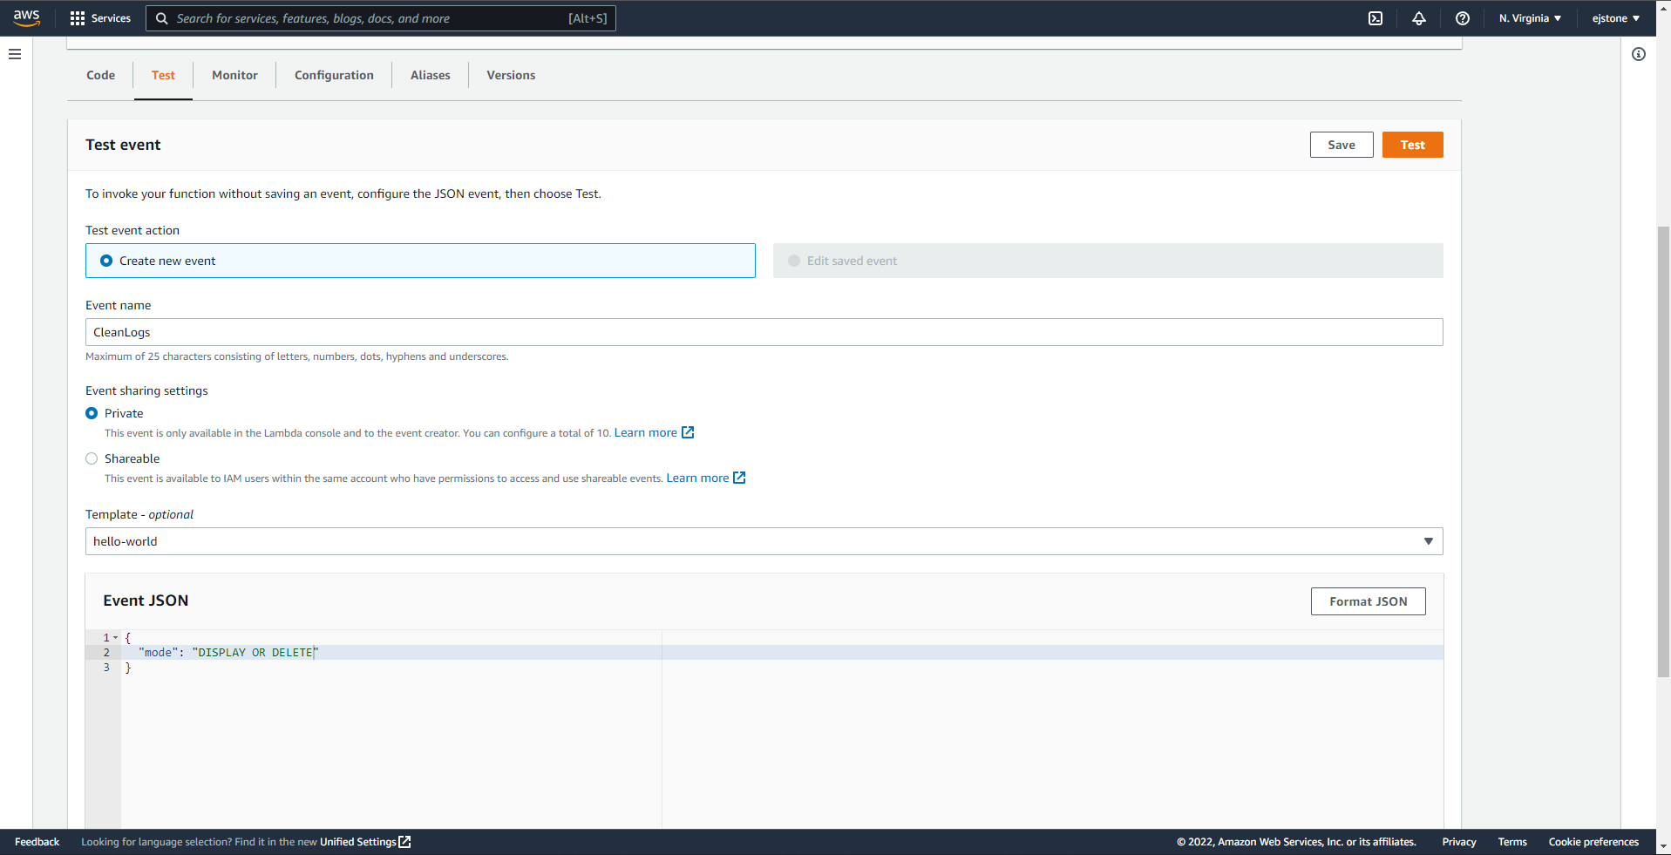This screenshot has height=855, width=1671.
Task: Switch to the Monitor tab
Action: [234, 75]
